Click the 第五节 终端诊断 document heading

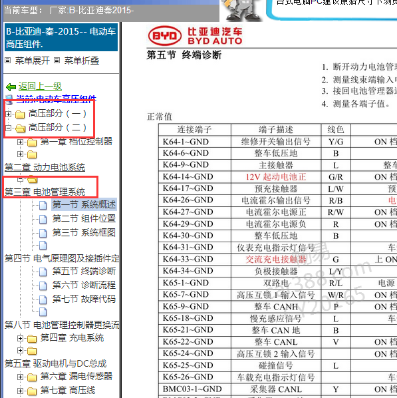184,55
